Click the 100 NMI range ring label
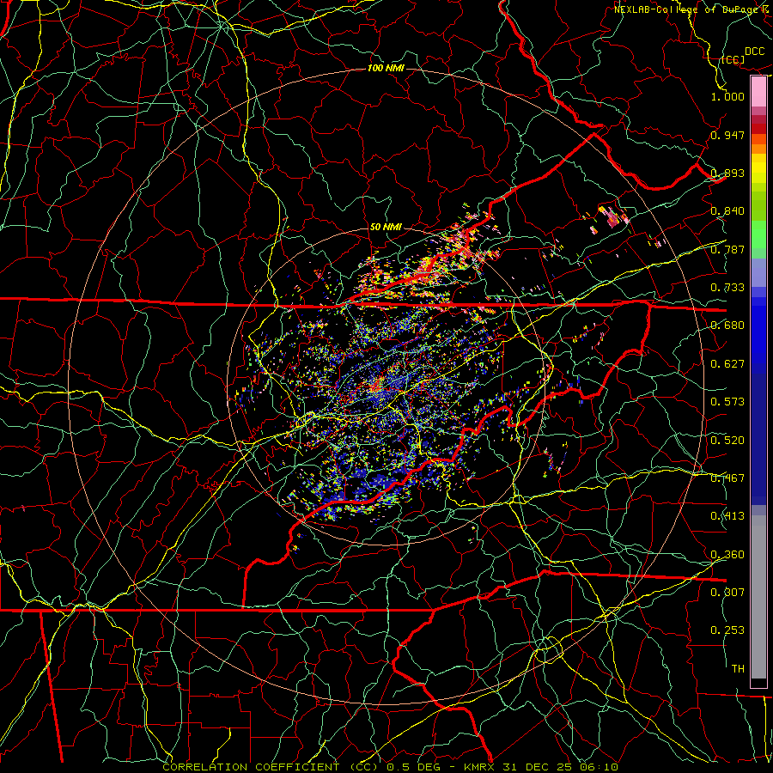Screen dimensions: 773x773 tap(386, 68)
